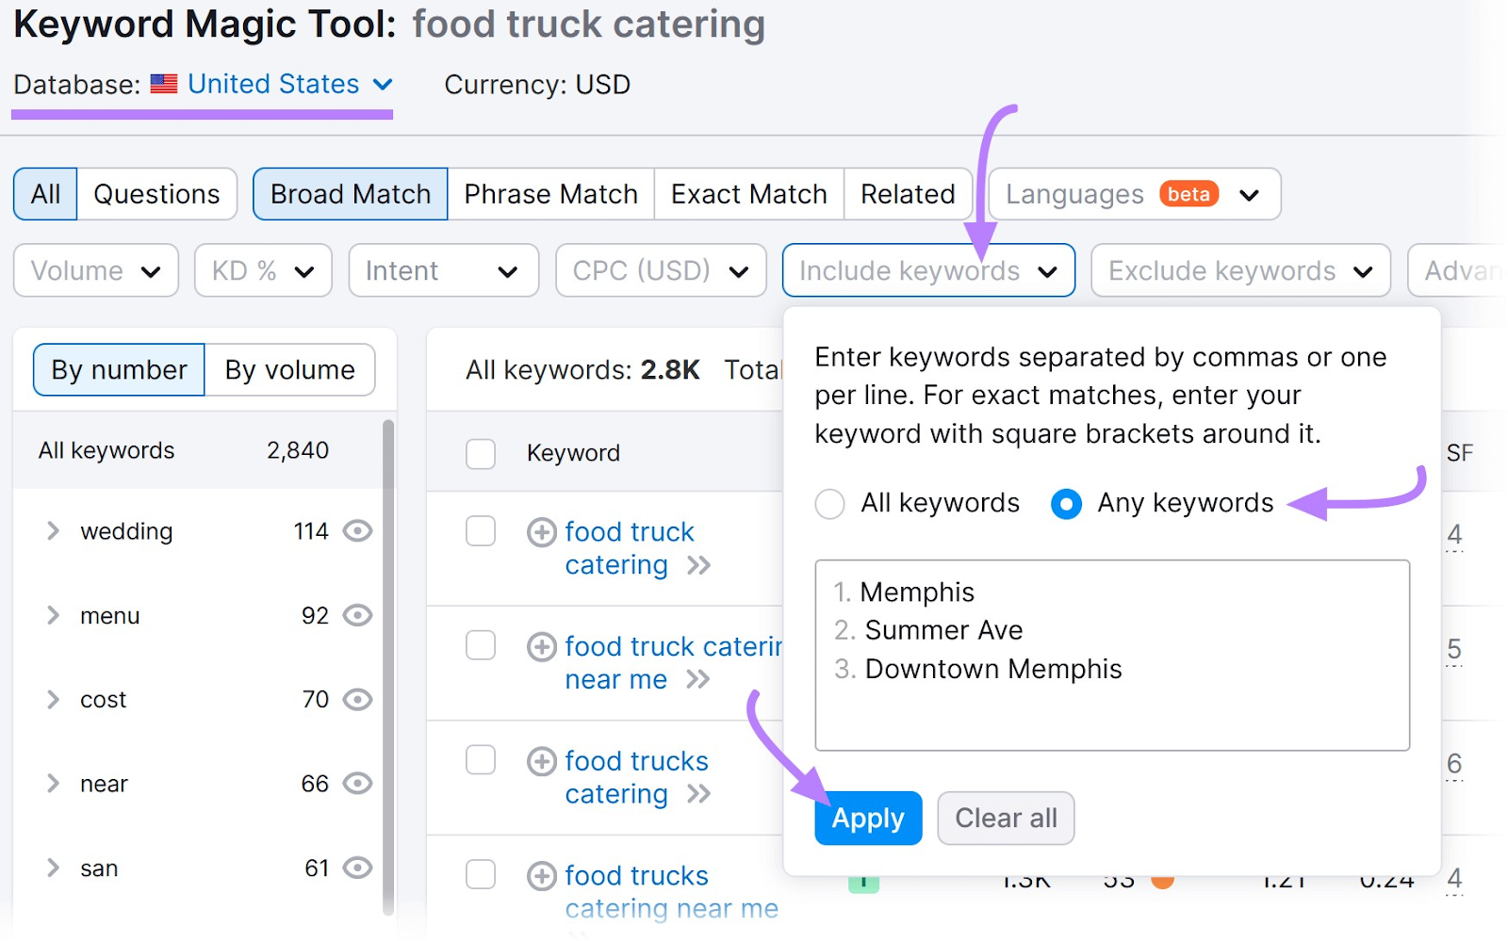Click the double-arrow icon after near me
1508x941 pixels.
(698, 679)
